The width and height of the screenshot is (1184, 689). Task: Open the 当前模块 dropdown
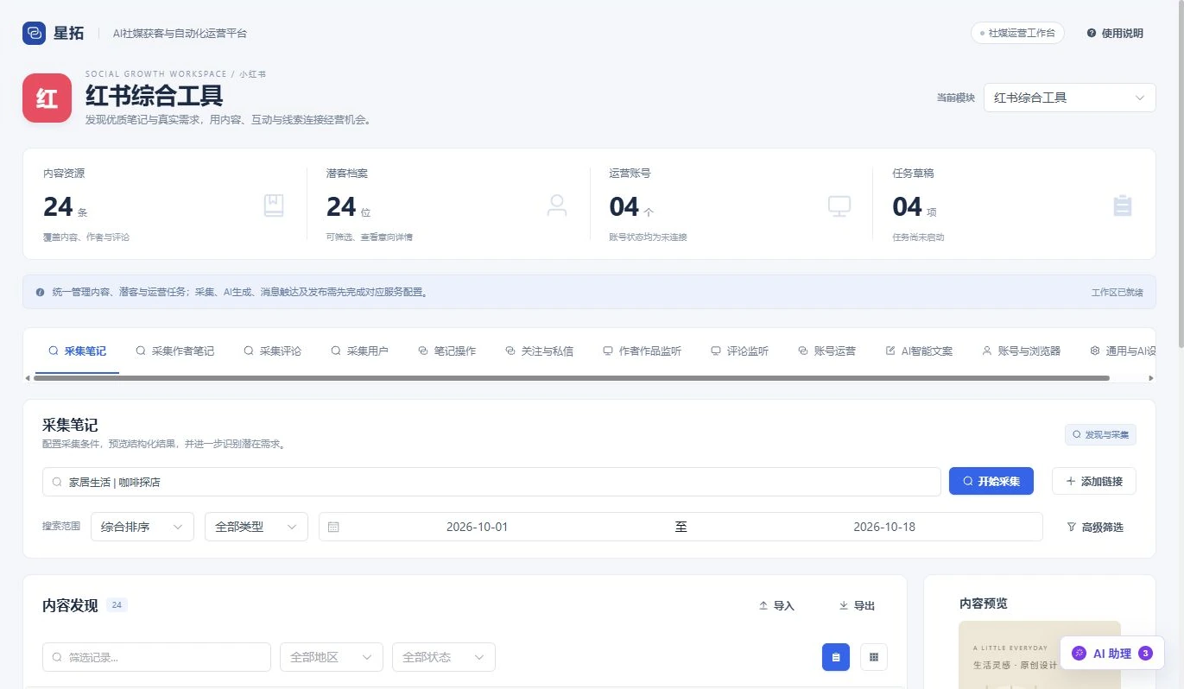click(1069, 98)
